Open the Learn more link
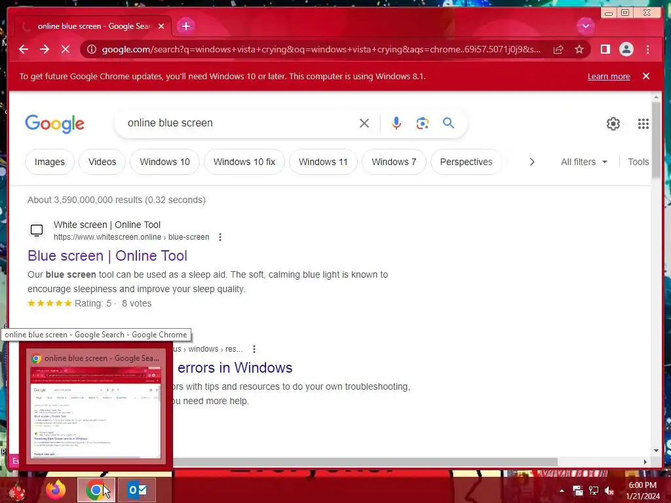Image resolution: width=671 pixels, height=503 pixels. (609, 77)
